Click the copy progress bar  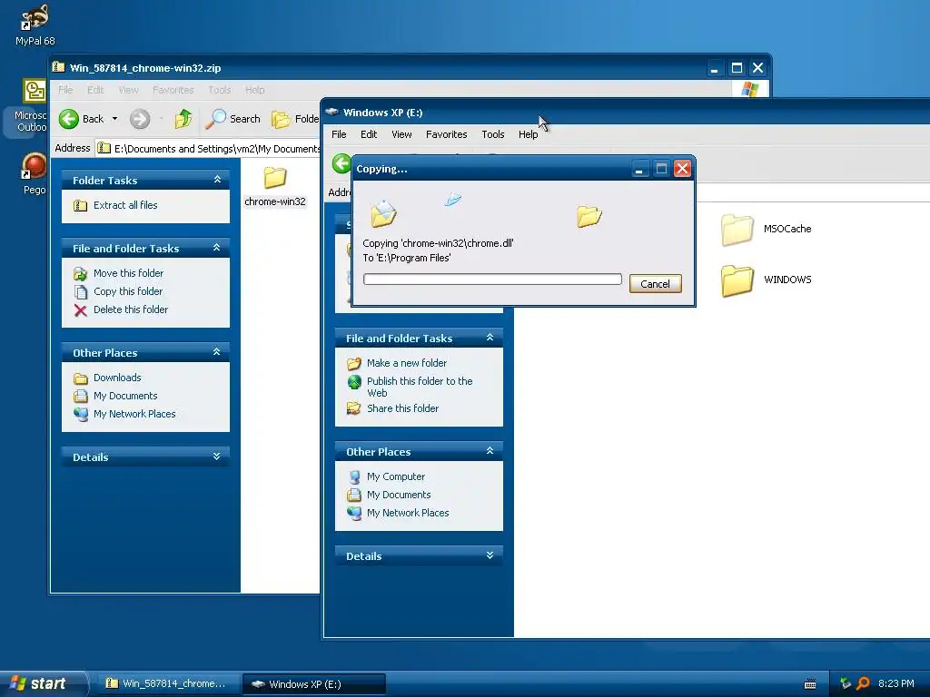point(492,280)
